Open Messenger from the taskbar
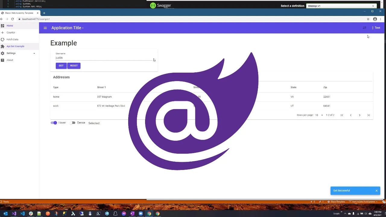This screenshot has width=386, height=217. pyautogui.click(x=124, y=214)
